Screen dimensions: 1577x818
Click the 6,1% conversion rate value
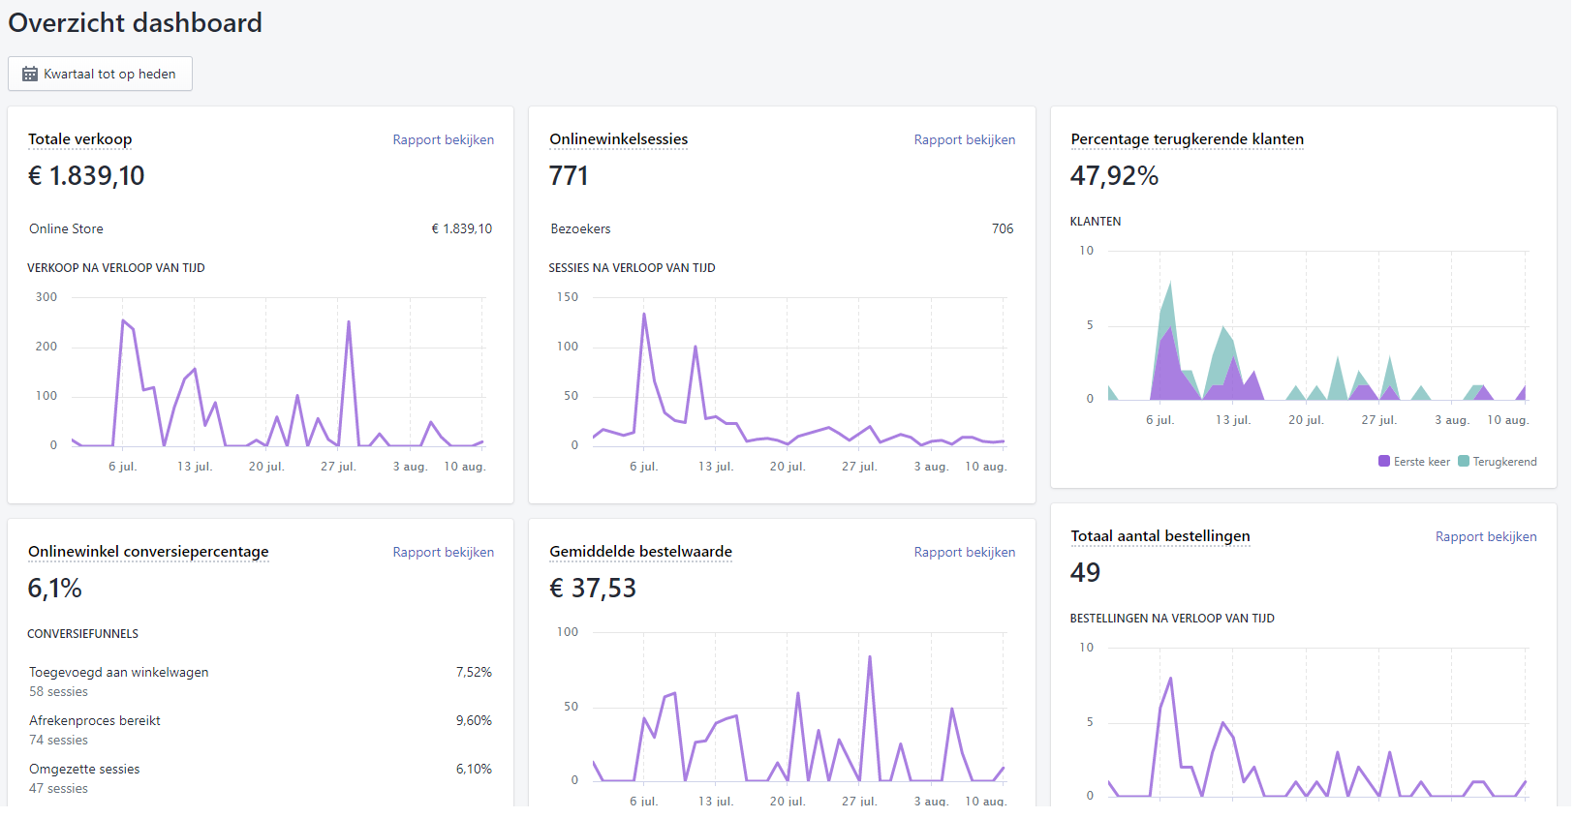pyautogui.click(x=54, y=589)
